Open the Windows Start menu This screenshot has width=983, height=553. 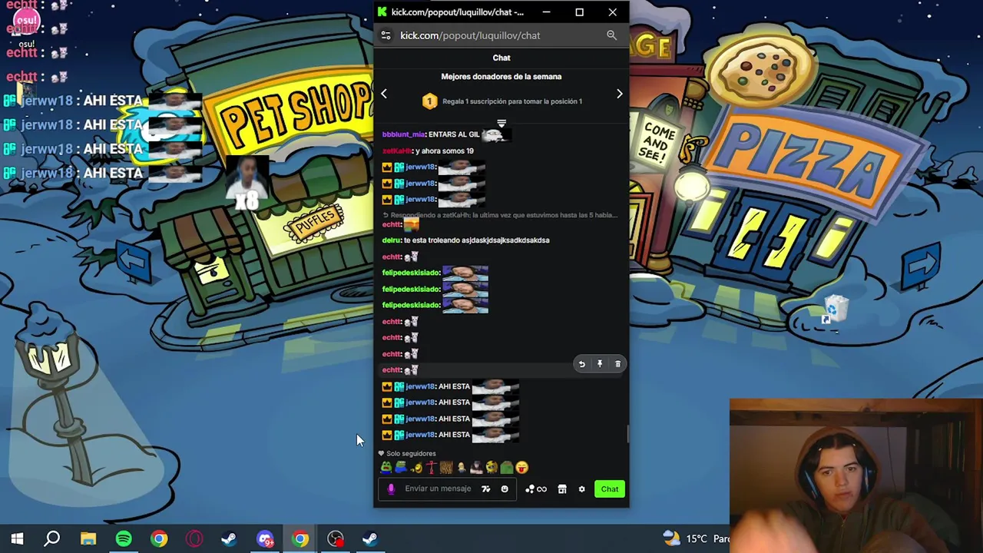[x=17, y=538]
